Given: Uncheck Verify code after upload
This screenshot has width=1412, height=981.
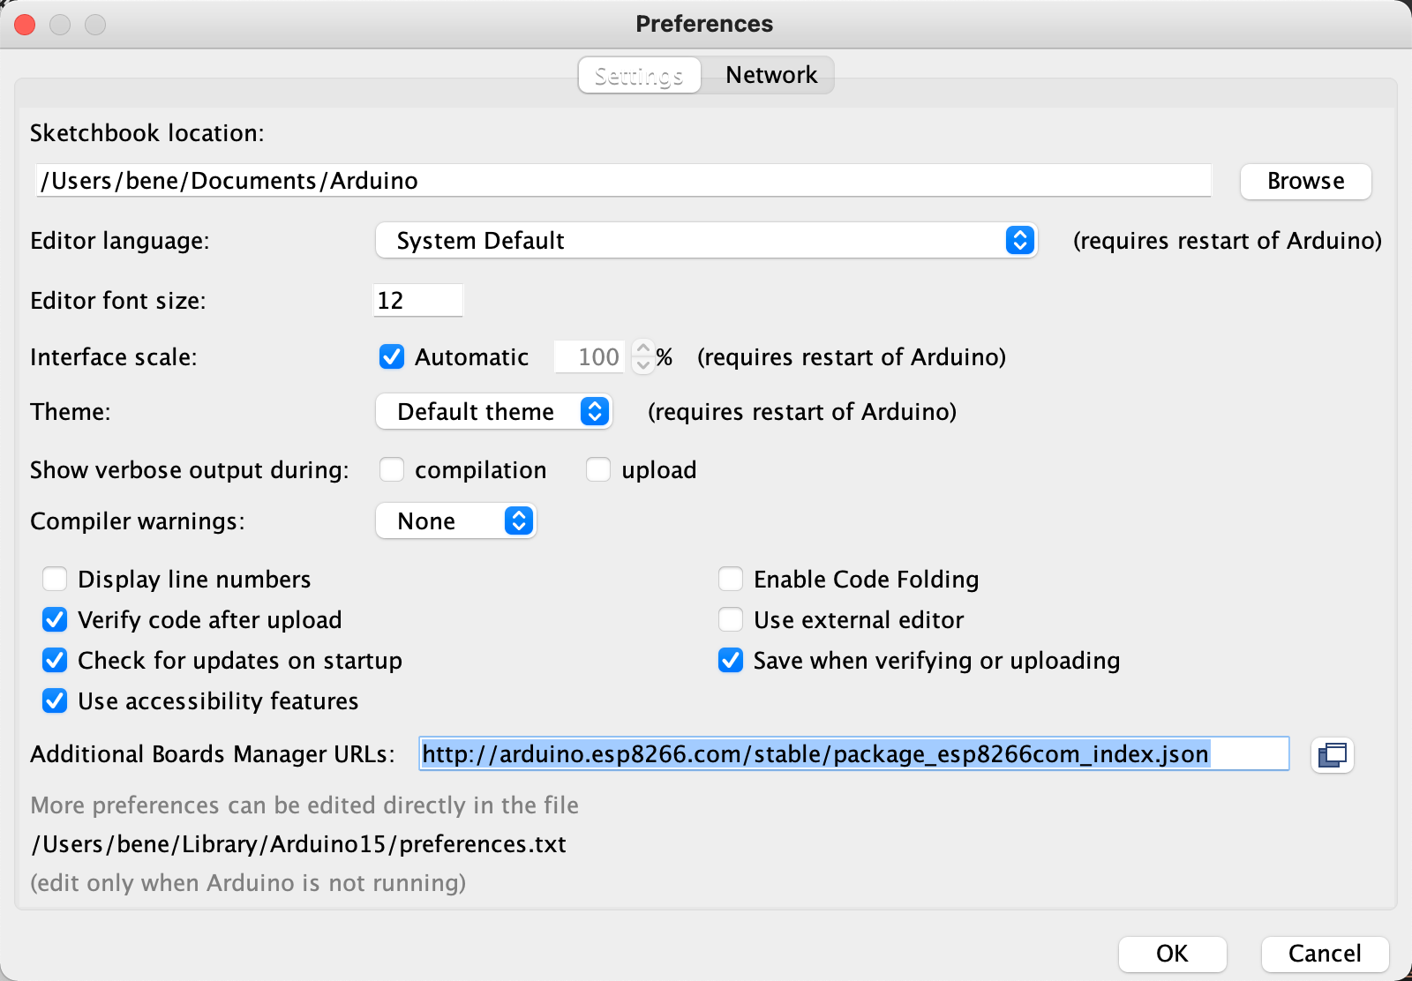Looking at the screenshot, I should [56, 620].
